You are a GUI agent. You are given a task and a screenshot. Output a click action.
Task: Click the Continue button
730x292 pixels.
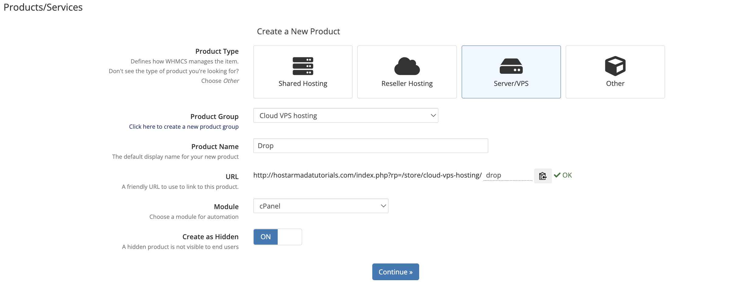coord(395,272)
